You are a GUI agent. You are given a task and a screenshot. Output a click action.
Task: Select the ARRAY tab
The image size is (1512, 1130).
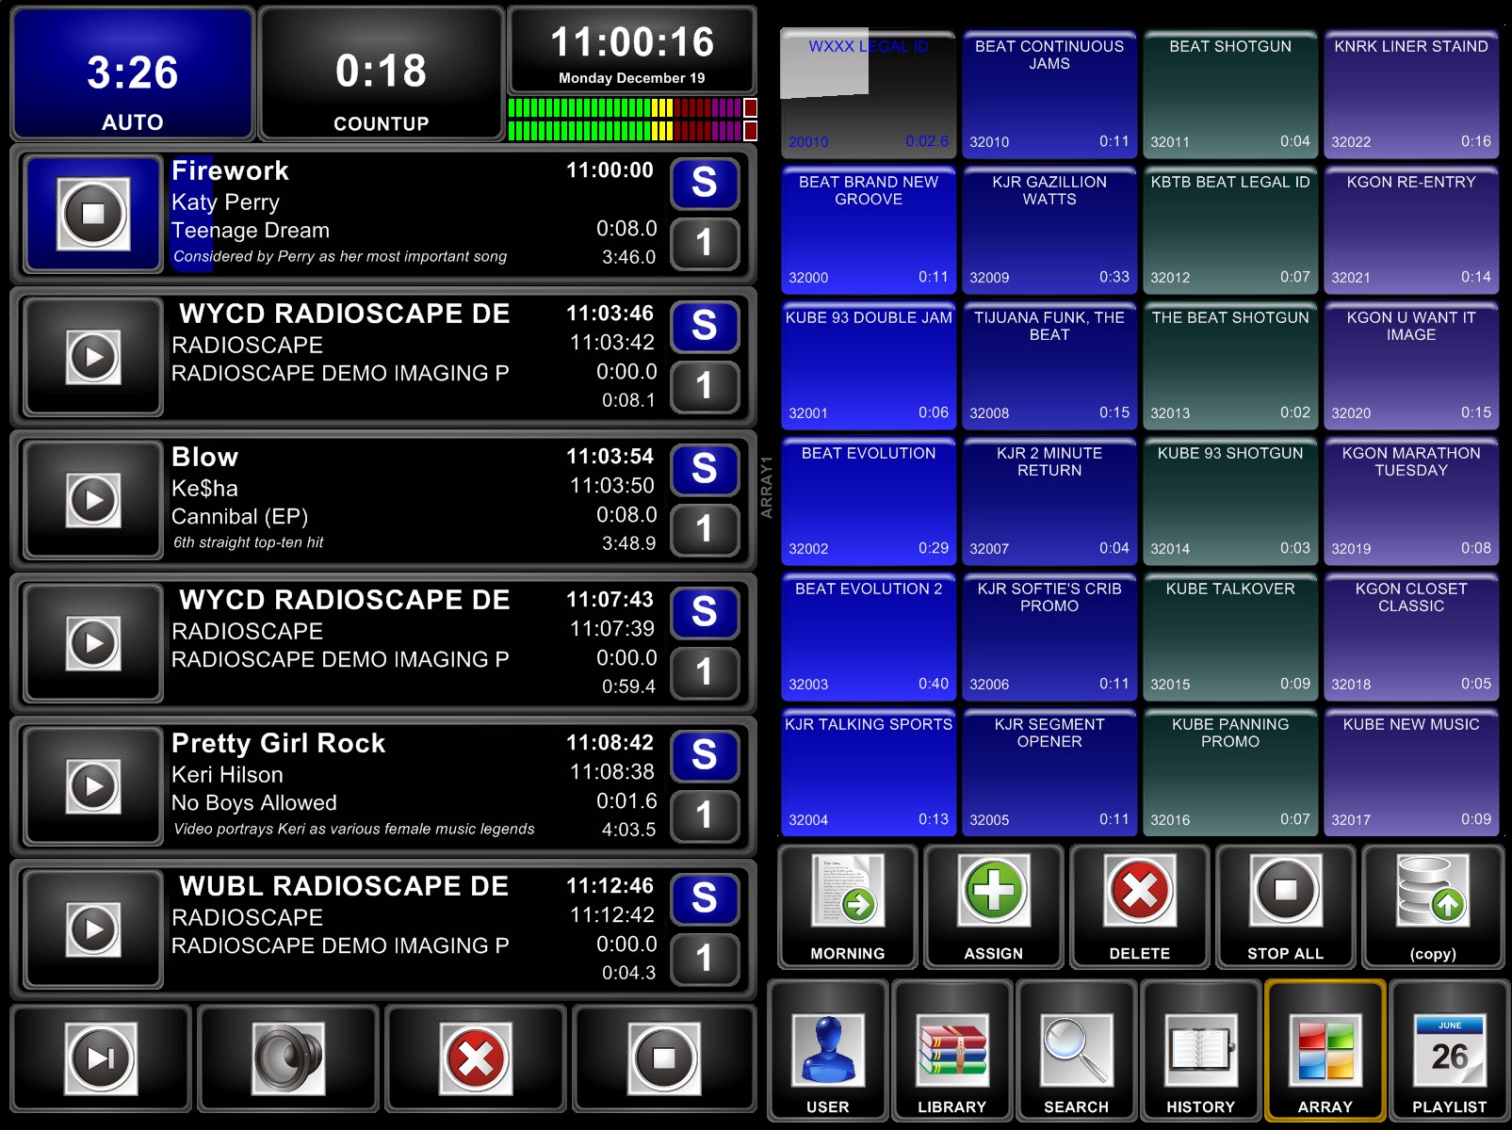[1325, 1051]
